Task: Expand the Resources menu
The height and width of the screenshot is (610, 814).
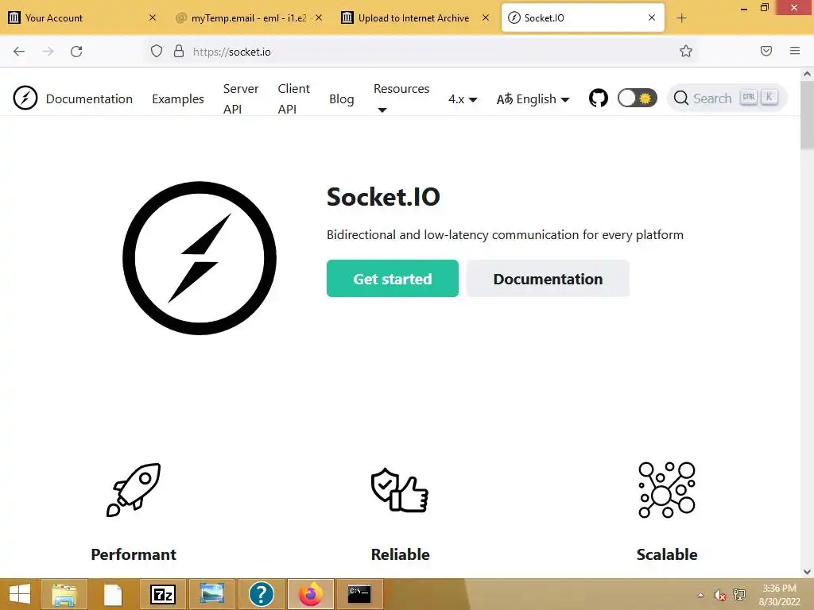Action: pyautogui.click(x=401, y=98)
